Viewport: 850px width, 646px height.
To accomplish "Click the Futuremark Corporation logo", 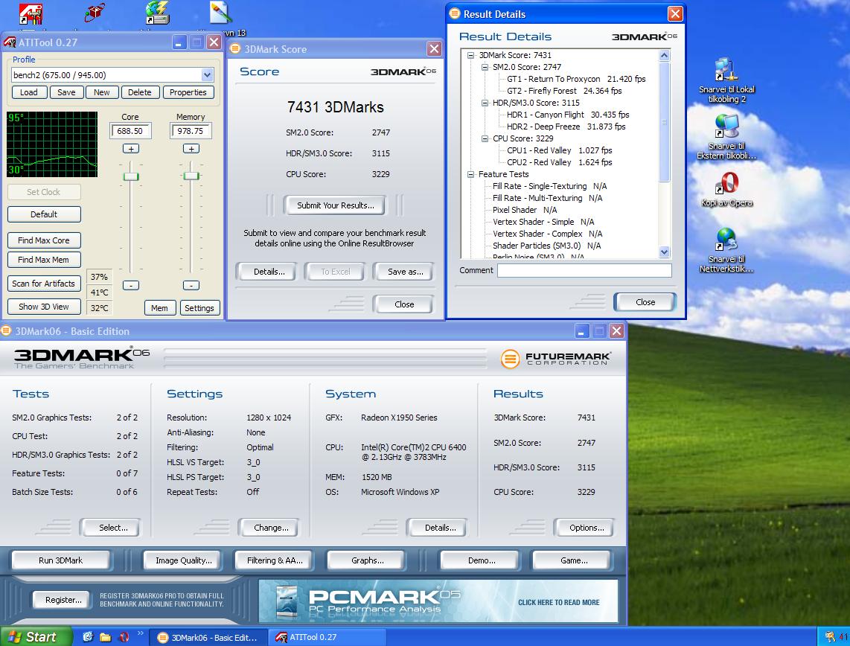I will (x=555, y=358).
